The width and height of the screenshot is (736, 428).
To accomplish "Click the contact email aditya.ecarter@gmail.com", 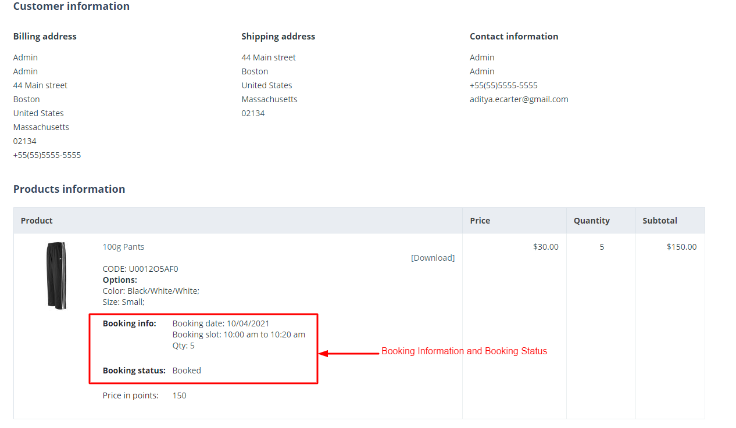I will pos(519,99).
